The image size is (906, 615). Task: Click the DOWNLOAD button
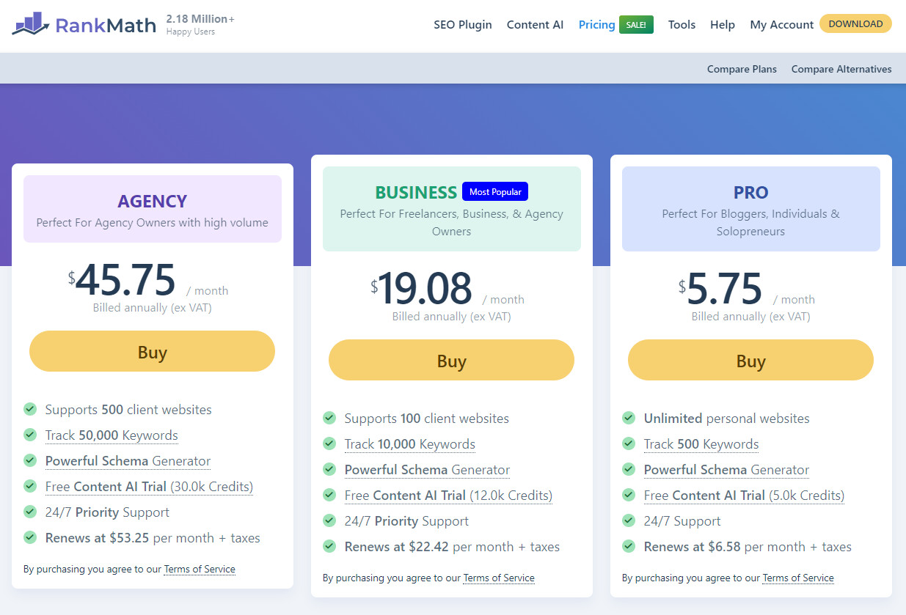click(855, 23)
